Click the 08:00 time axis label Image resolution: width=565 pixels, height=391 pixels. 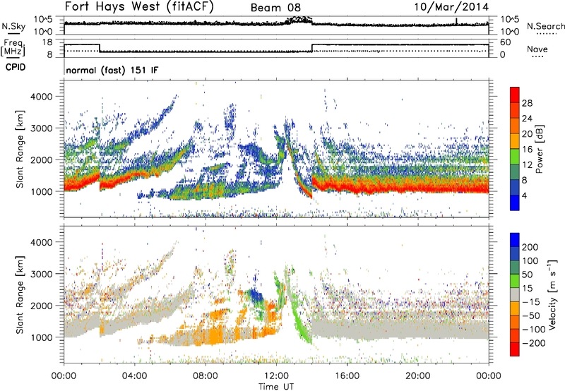point(206,376)
